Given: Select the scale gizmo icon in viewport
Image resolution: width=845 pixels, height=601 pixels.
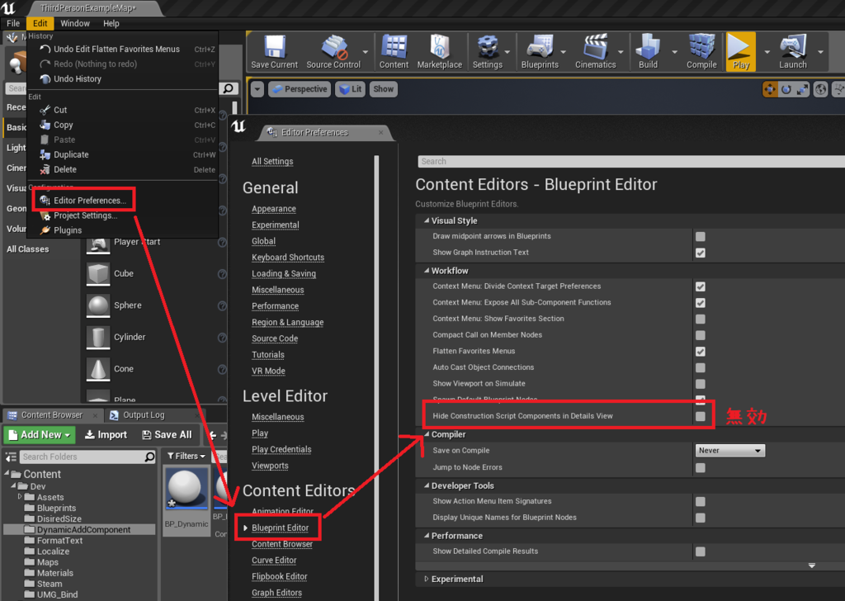Looking at the screenshot, I should click(802, 89).
